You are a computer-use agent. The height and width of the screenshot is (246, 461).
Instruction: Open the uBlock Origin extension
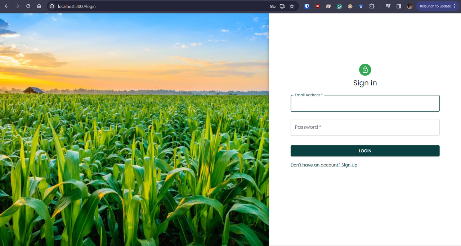pos(318,6)
